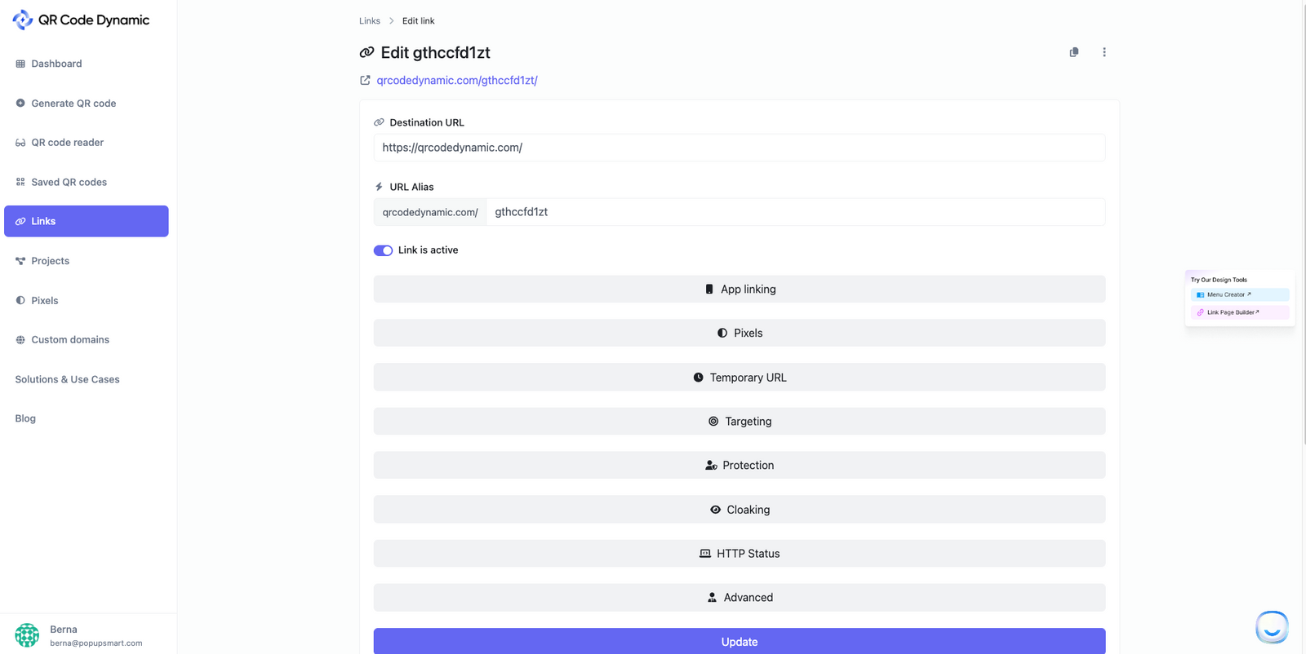The image size is (1306, 654).
Task: Open the qrcodedynamic.com/gthccfd1zt/ link
Action: (456, 80)
